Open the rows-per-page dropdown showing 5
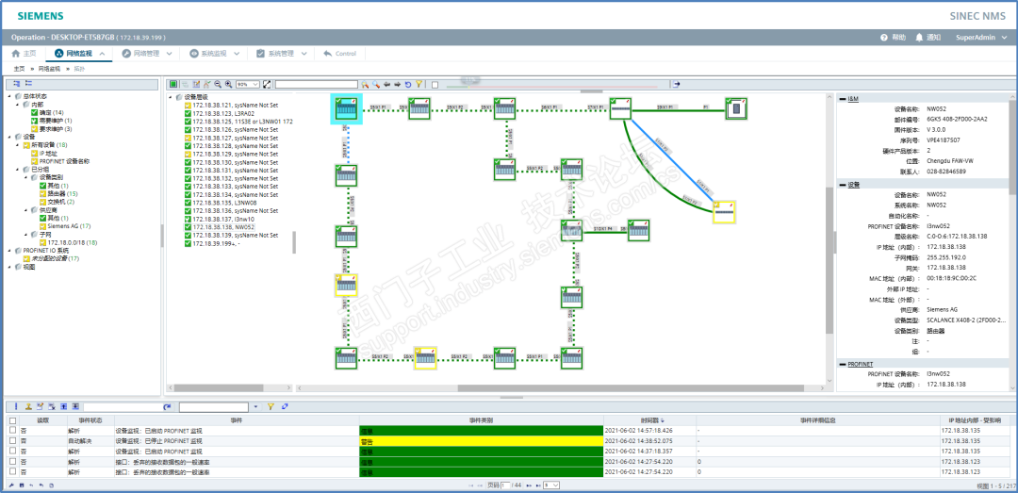This screenshot has width=1018, height=493. [x=551, y=485]
